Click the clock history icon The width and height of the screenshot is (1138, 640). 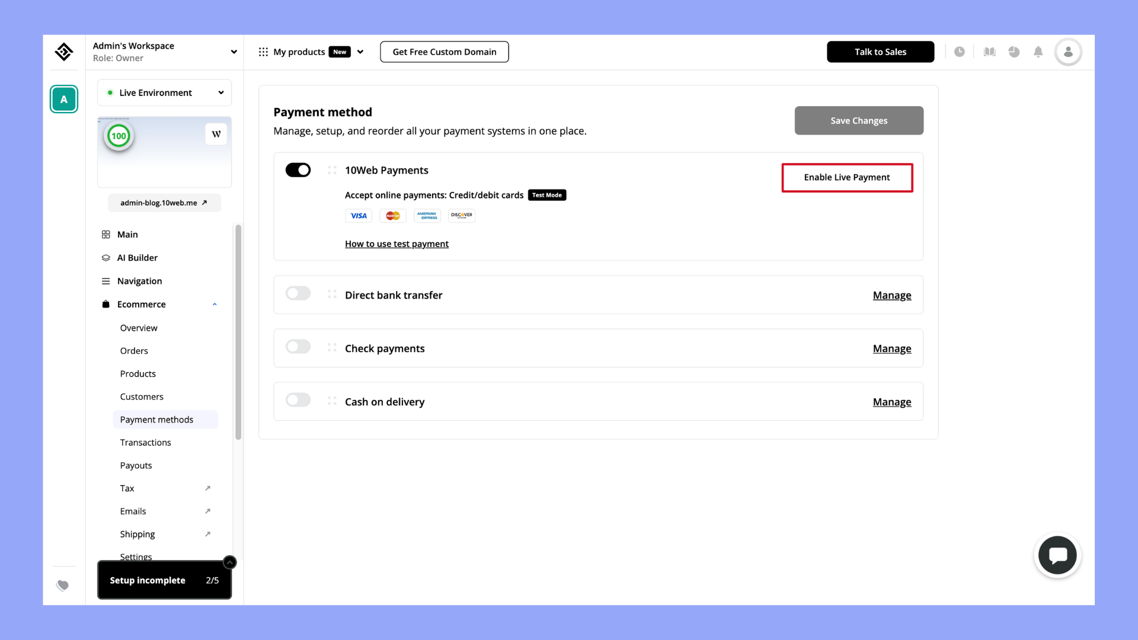pyautogui.click(x=959, y=52)
